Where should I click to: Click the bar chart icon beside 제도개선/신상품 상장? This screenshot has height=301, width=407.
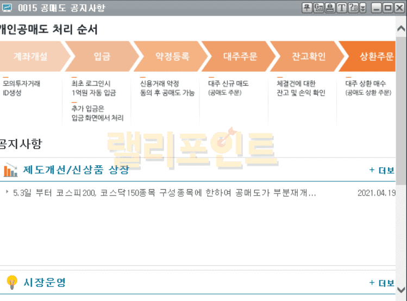(11, 170)
